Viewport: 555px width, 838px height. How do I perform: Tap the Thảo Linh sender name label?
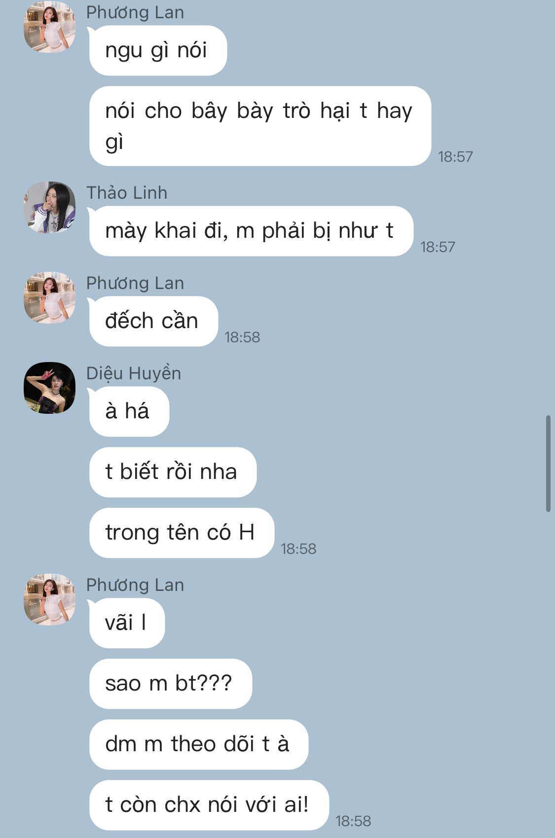(x=127, y=193)
